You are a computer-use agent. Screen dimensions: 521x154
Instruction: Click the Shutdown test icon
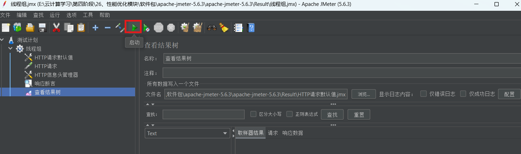click(x=171, y=27)
